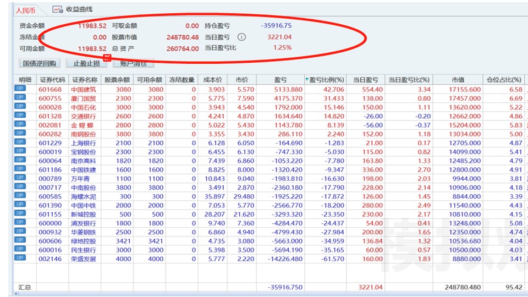Select stock name 海螺水泥
The width and height of the screenshot is (528, 297).
coord(83,197)
